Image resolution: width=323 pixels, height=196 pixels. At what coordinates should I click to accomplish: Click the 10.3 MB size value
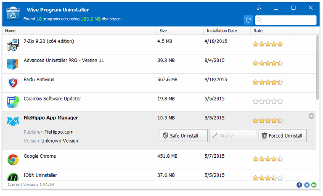[x=166, y=118]
